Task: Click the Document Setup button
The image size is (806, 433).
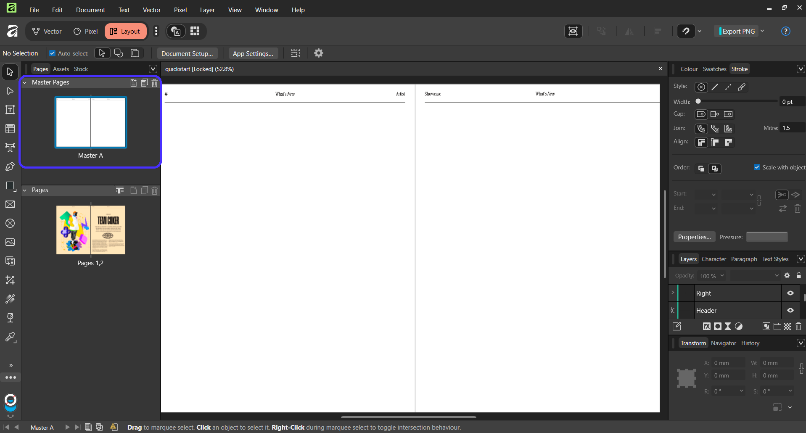Action: tap(187, 53)
